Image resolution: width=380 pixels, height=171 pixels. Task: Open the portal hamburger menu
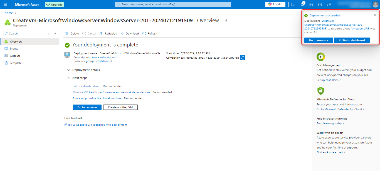click(x=5, y=4)
